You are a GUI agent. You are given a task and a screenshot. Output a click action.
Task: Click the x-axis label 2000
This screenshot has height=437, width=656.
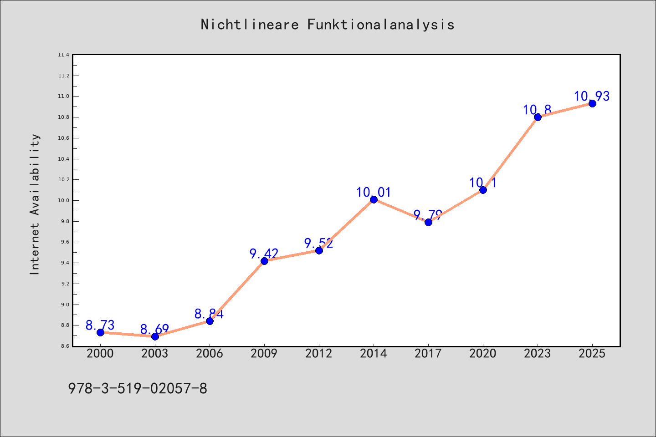tap(100, 354)
